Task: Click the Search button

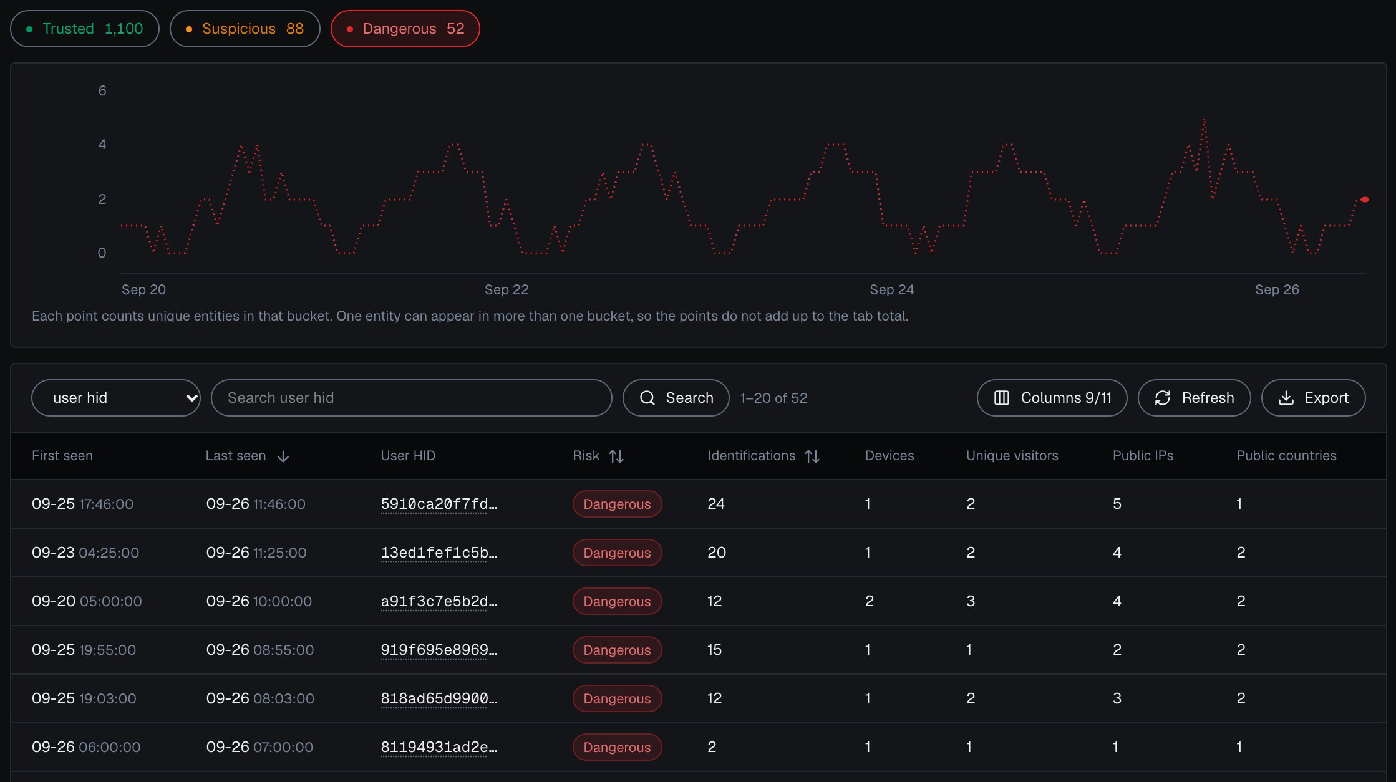Action: tap(676, 398)
